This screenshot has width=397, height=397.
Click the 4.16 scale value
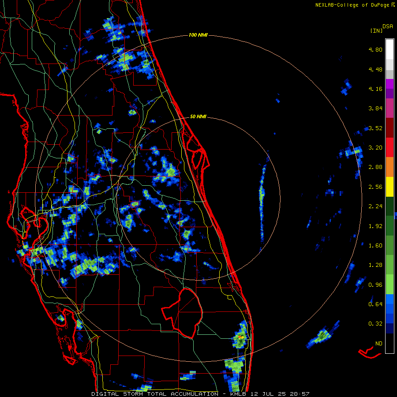tap(375, 89)
